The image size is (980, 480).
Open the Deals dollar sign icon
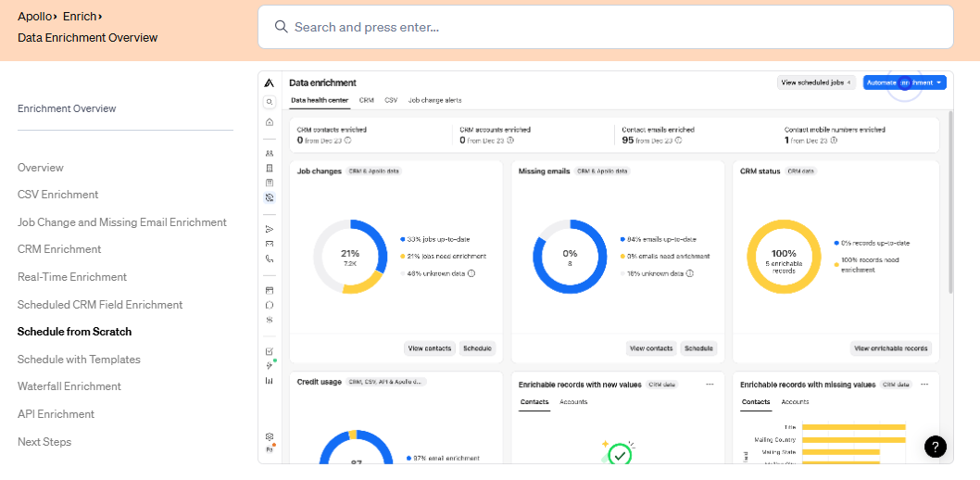[270, 320]
